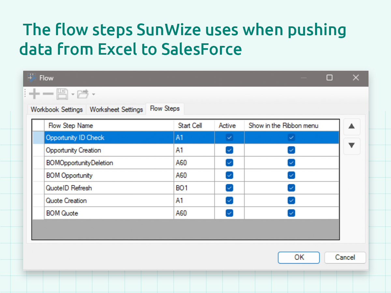Select the BOMOpportunityDeletion flow step row
Screen dimensions: 391x293
[79, 163]
